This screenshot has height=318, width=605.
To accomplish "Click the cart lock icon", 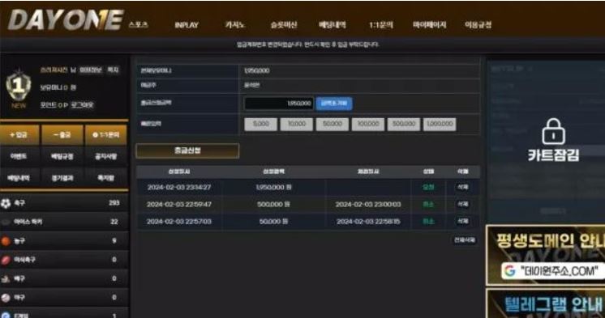I will (x=553, y=131).
